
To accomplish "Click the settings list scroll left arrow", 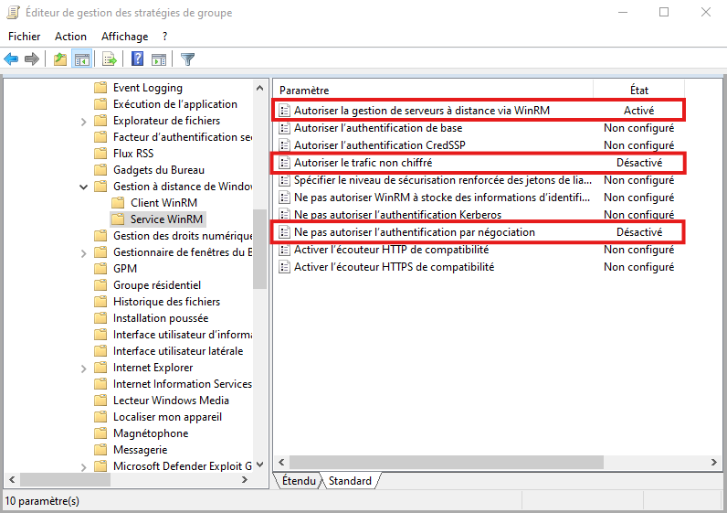I will (281, 462).
